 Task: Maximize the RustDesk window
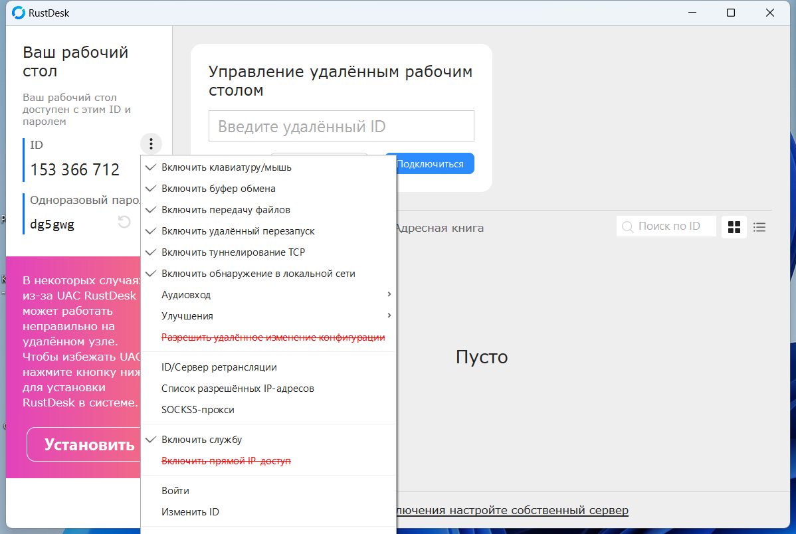[x=731, y=13]
